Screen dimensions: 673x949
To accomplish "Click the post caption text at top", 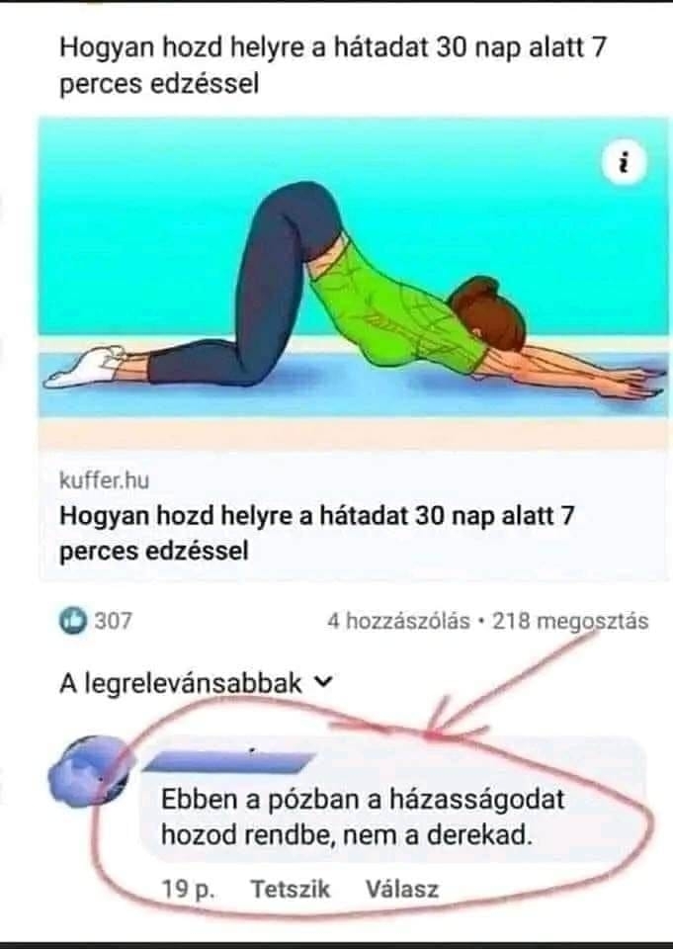I will [x=332, y=65].
